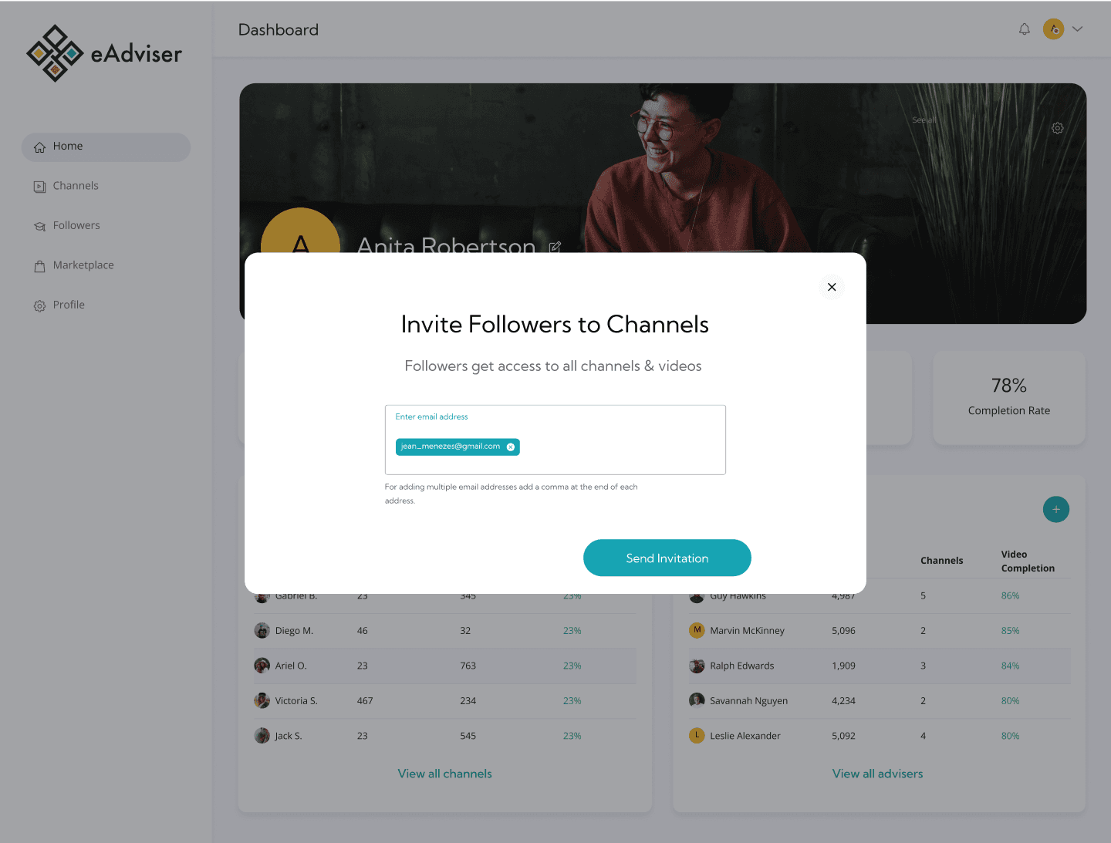
Task: Expand the account avatar dropdown
Action: 1077,29
